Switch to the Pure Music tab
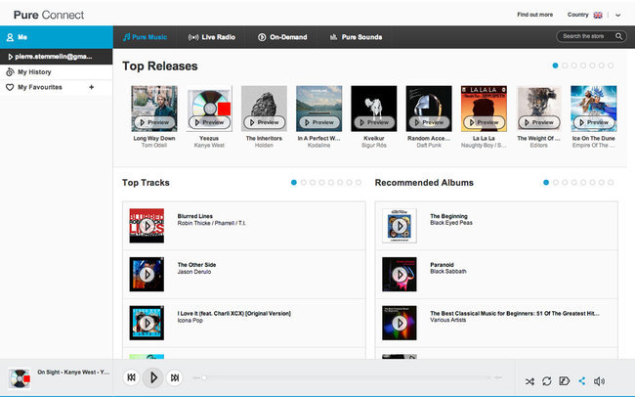 tap(145, 37)
